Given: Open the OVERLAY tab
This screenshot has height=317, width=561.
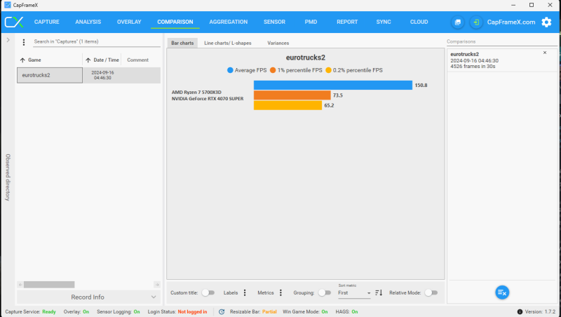Looking at the screenshot, I should pyautogui.click(x=129, y=22).
